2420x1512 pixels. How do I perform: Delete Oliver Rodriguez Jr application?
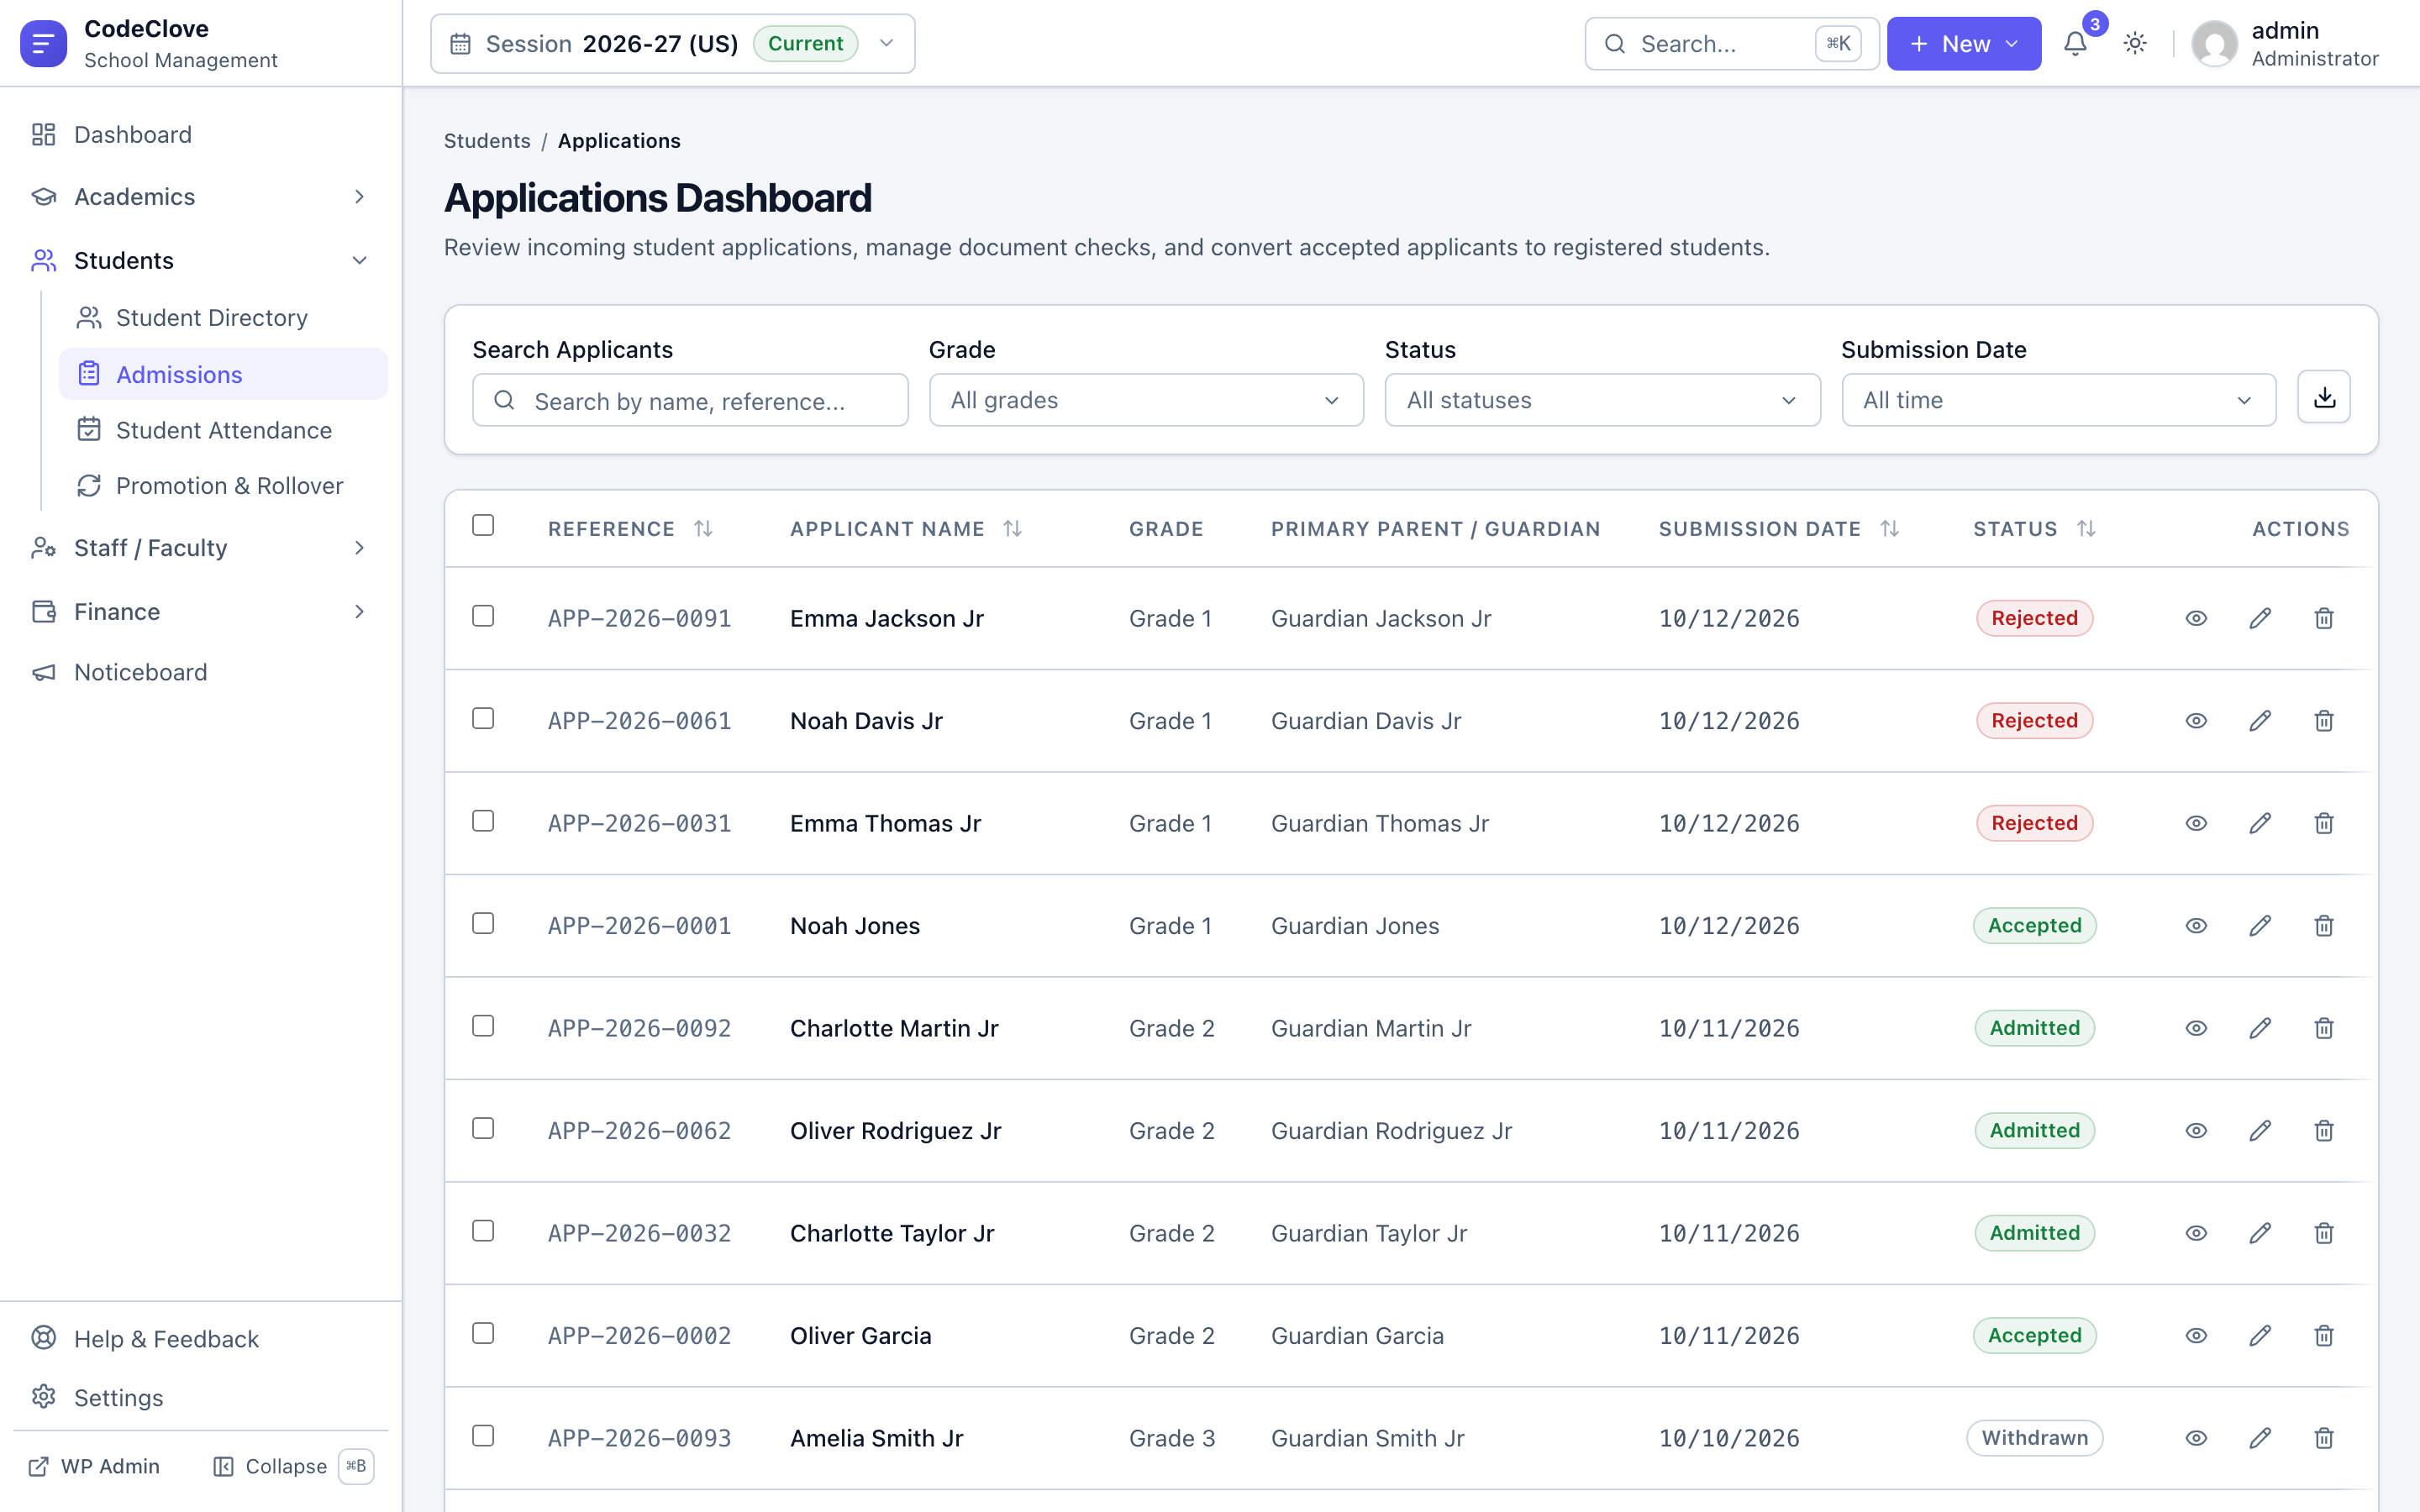click(x=2324, y=1131)
